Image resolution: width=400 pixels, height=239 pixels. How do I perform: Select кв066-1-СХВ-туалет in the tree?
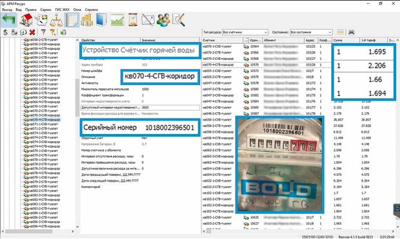pyautogui.click(x=43, y=89)
